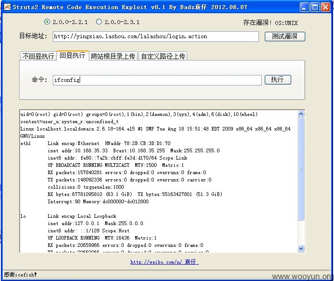Open the 自定义路径上传 tab
The image size is (334, 281).
tap(163, 56)
